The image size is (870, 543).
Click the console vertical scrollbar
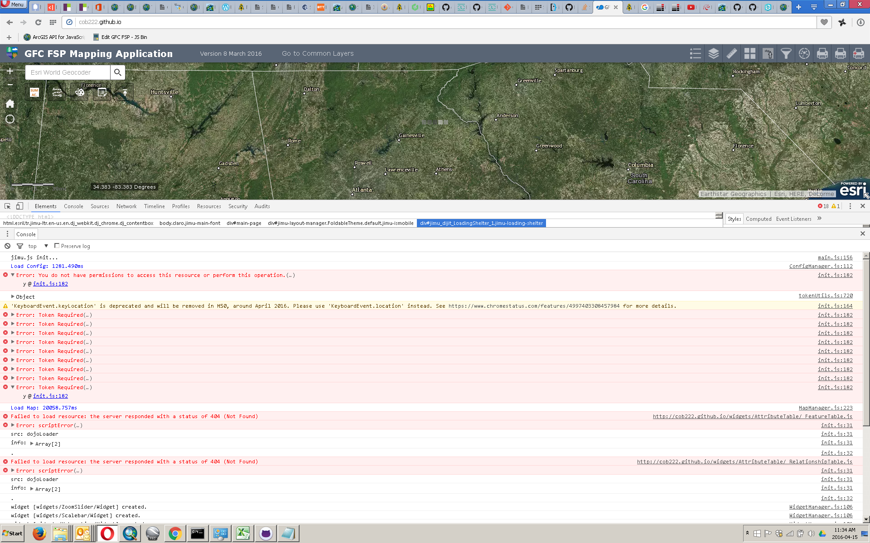pos(866,342)
